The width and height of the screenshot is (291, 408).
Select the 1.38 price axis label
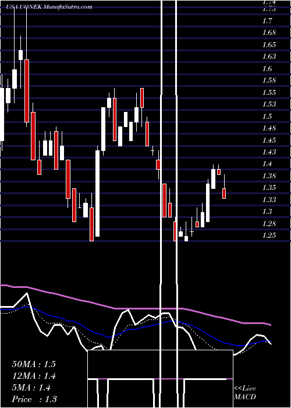(269, 176)
